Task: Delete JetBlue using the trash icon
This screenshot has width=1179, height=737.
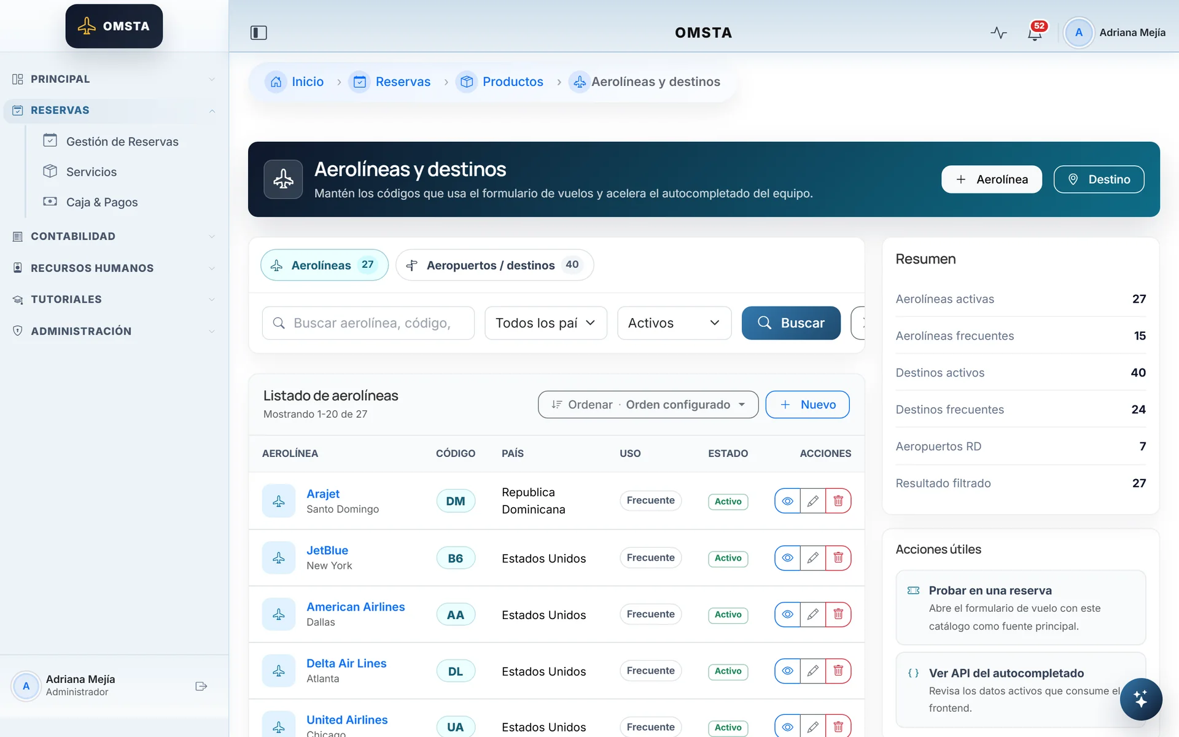Action: coord(838,558)
